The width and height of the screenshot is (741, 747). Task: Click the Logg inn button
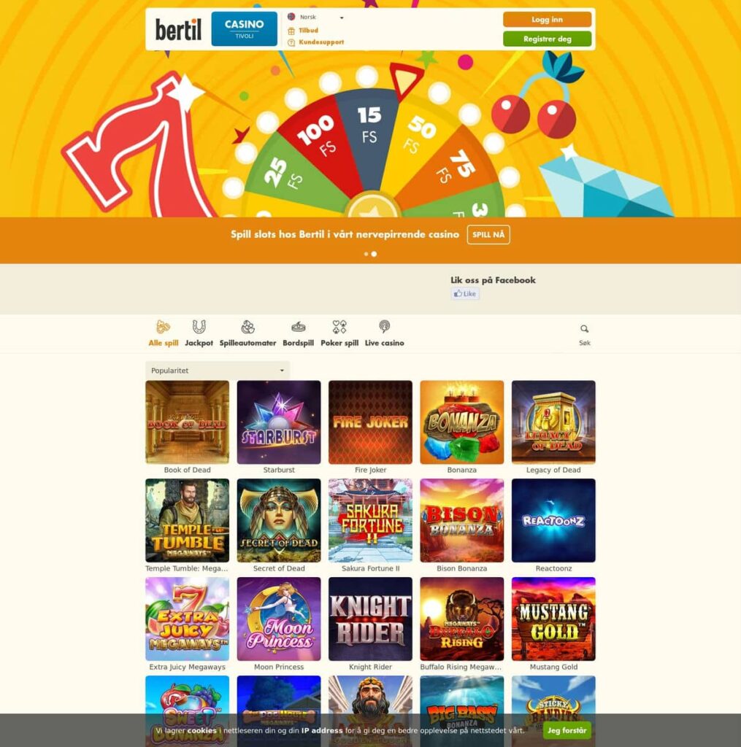click(x=547, y=20)
